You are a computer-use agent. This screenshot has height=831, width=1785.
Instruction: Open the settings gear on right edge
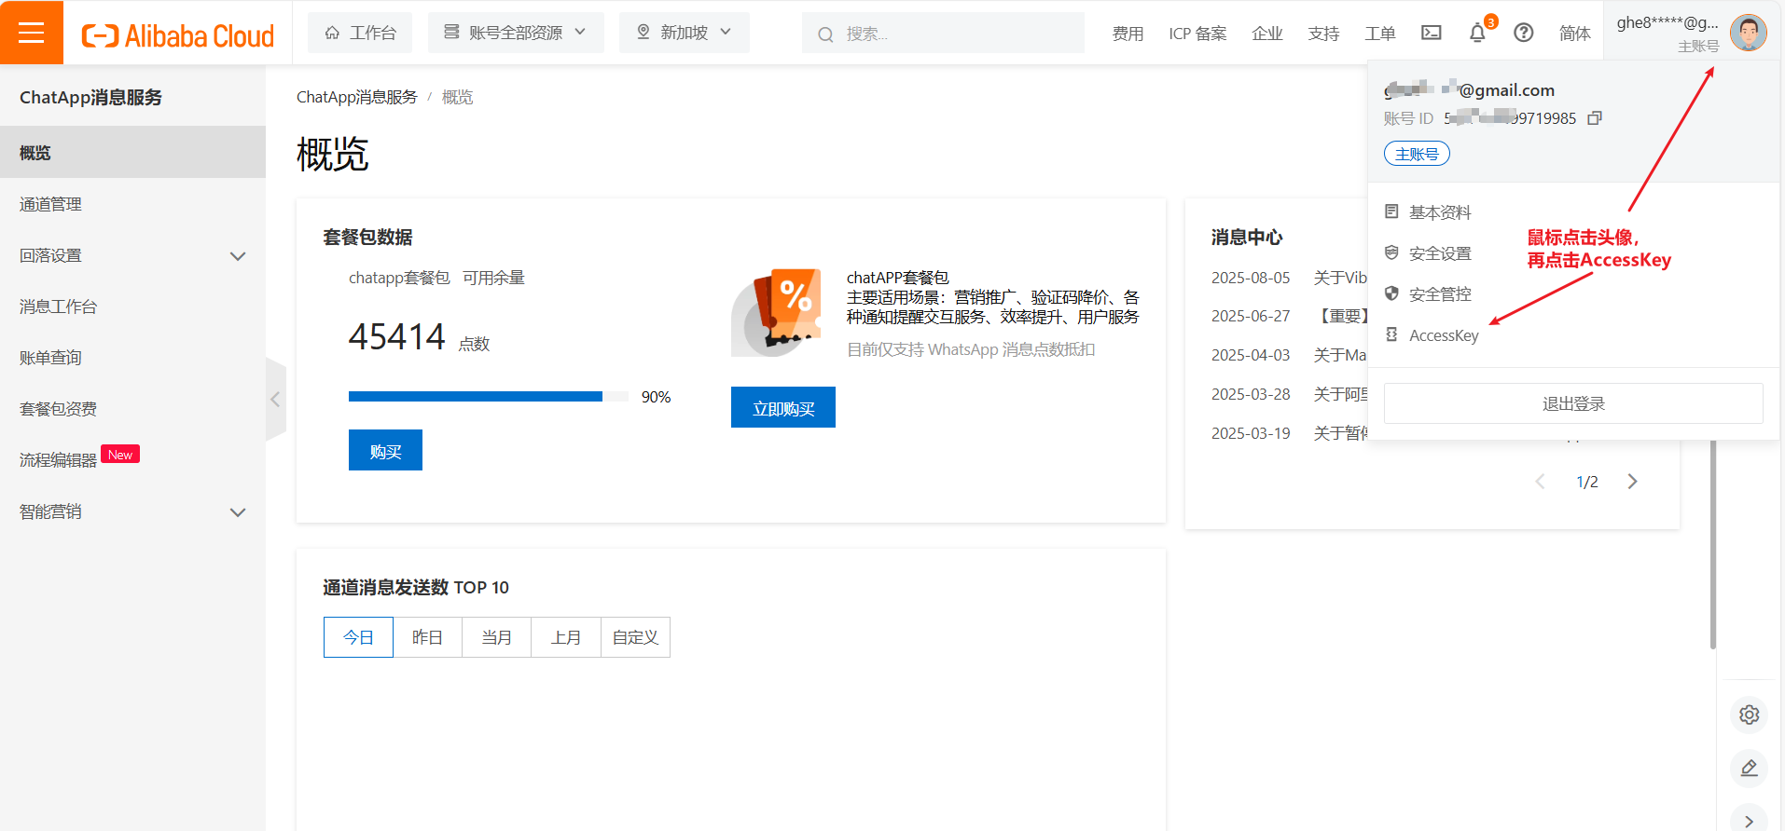[1749, 715]
